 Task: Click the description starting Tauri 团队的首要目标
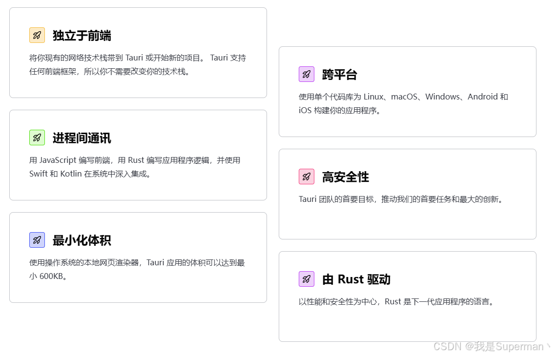click(401, 199)
